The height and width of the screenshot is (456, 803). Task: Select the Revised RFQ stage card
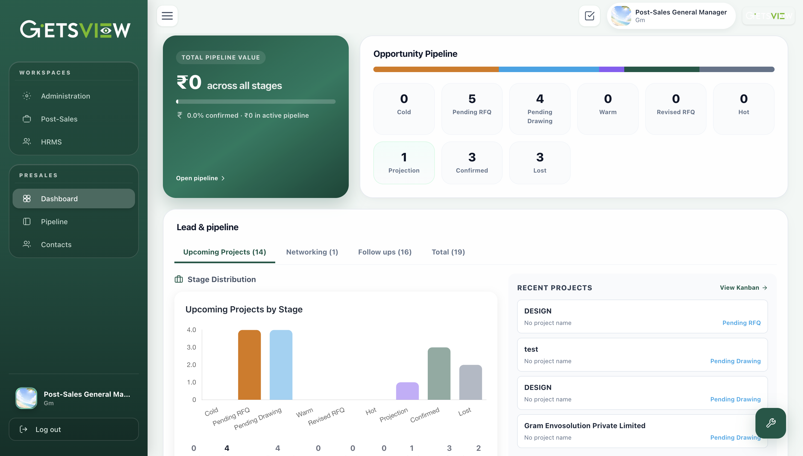click(675, 109)
